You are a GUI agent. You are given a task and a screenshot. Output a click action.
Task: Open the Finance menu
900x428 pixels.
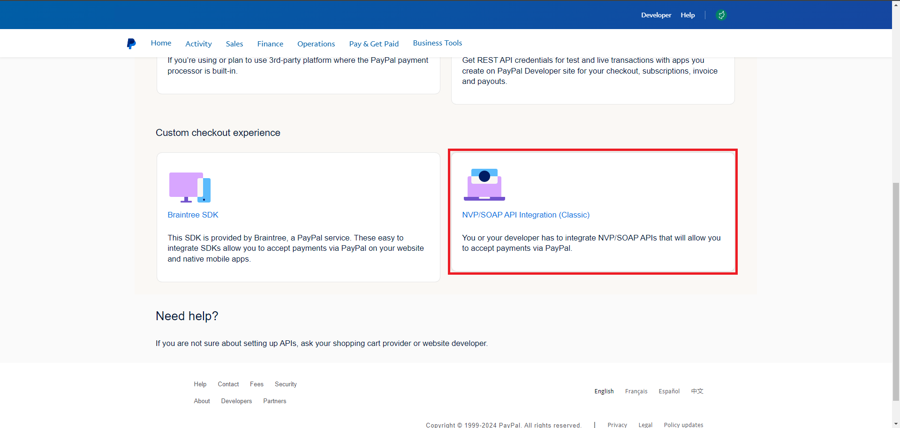pyautogui.click(x=270, y=44)
